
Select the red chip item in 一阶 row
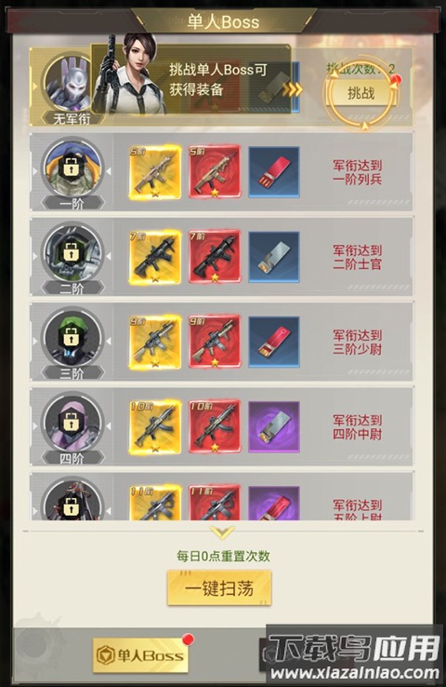tap(274, 171)
